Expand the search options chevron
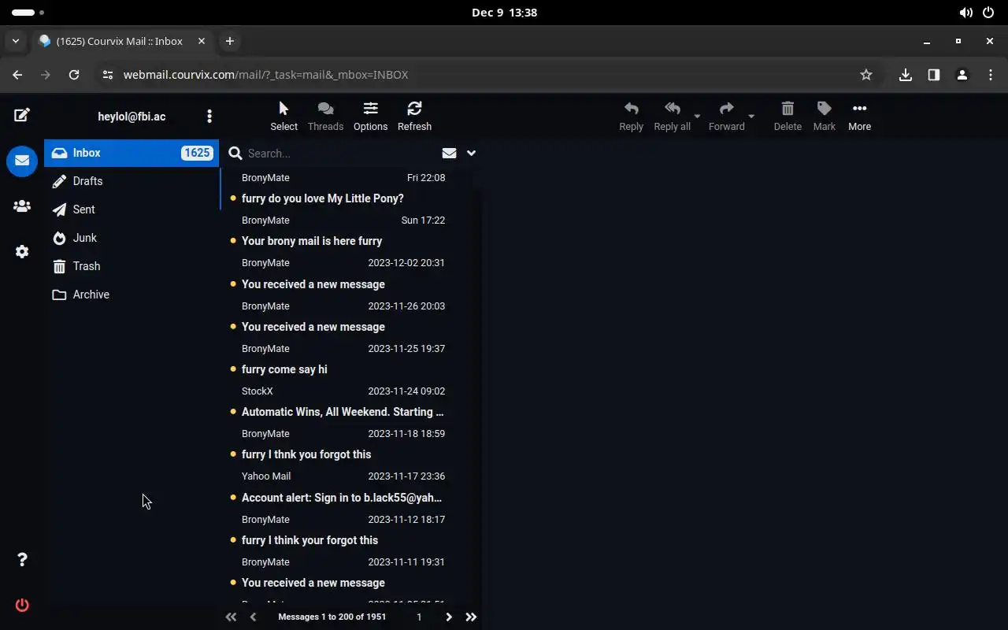This screenshot has width=1008, height=630. pyautogui.click(x=471, y=154)
